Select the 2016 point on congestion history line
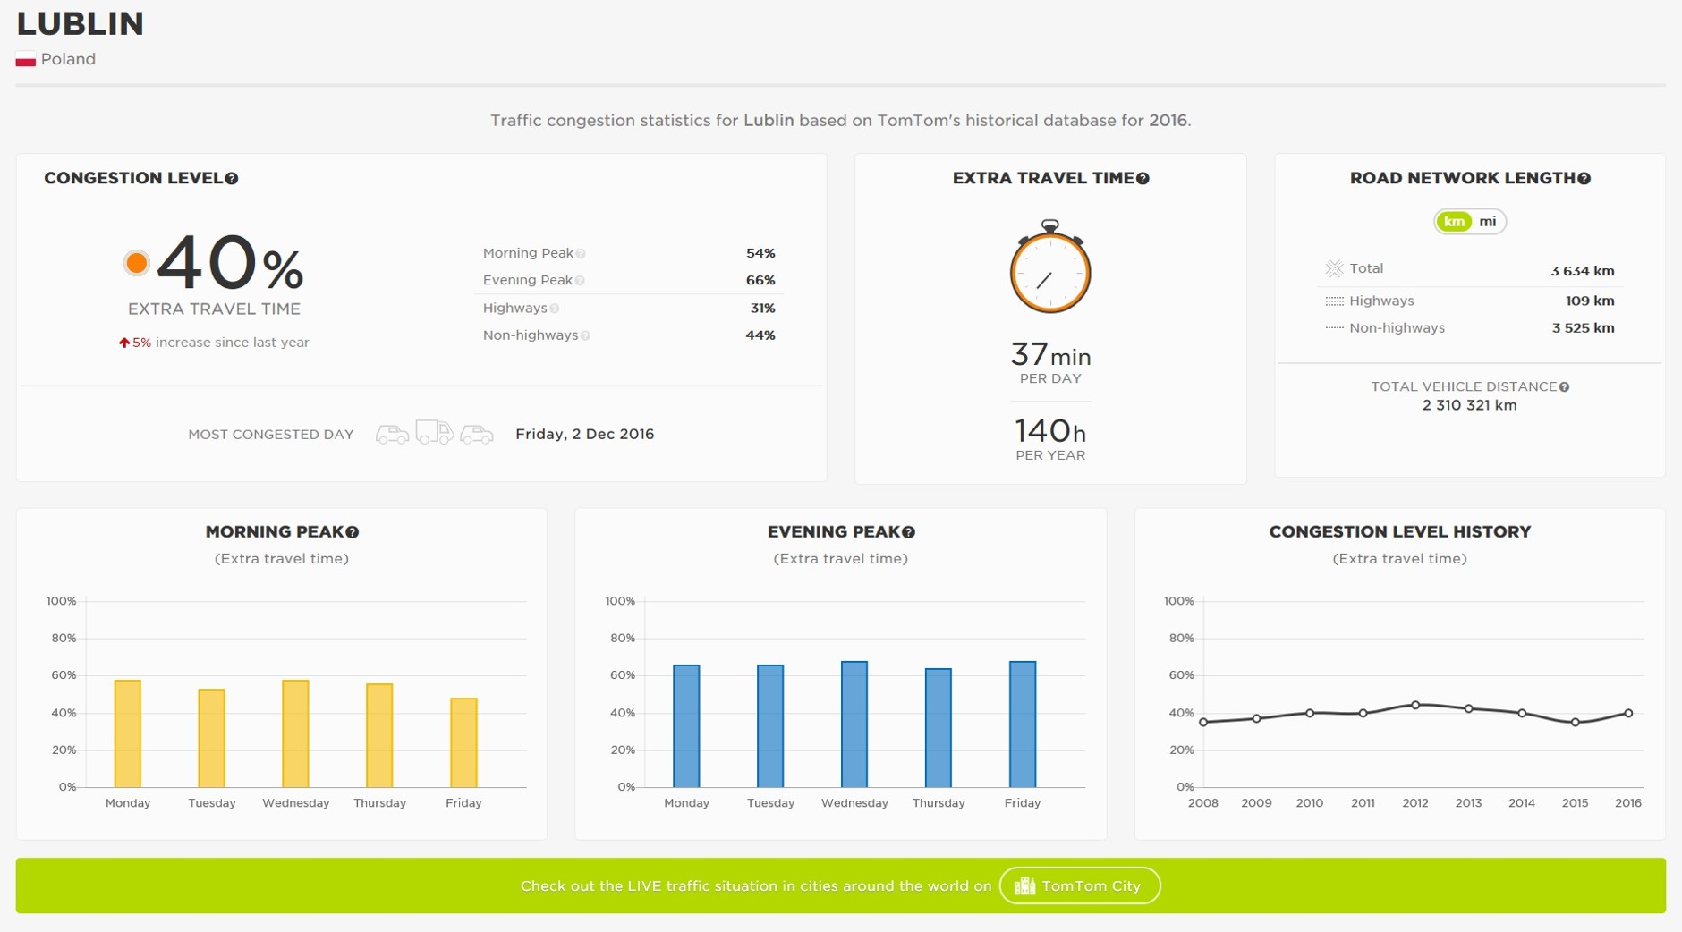1682x932 pixels. [x=1628, y=713]
